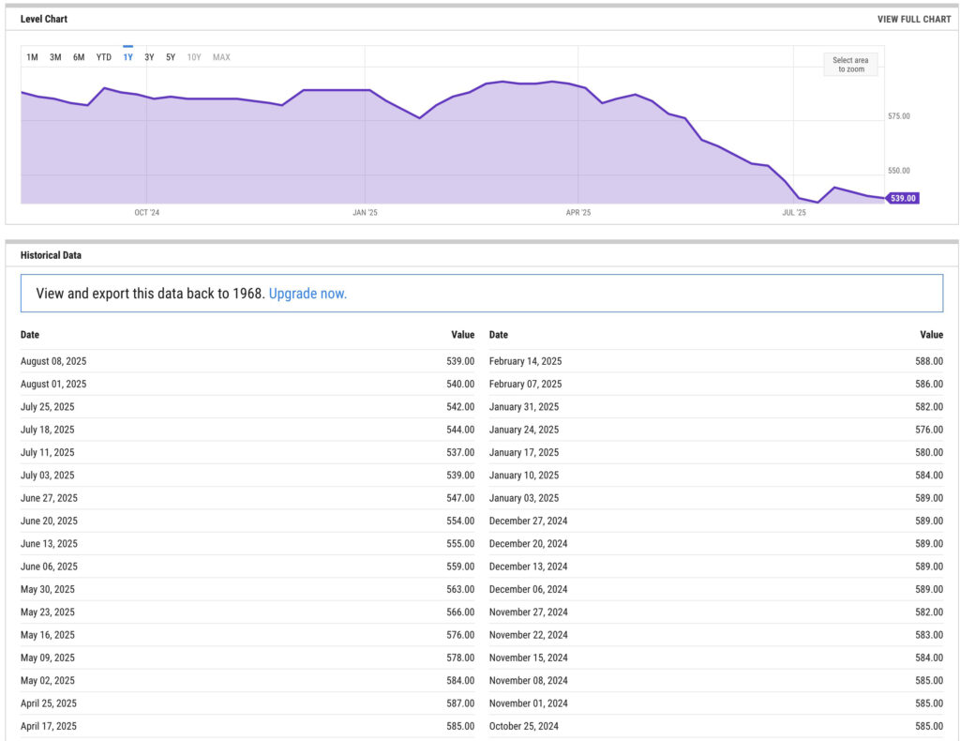960x741 pixels.
Task: Click the 576.00 value for January 24
Action: coord(929,430)
